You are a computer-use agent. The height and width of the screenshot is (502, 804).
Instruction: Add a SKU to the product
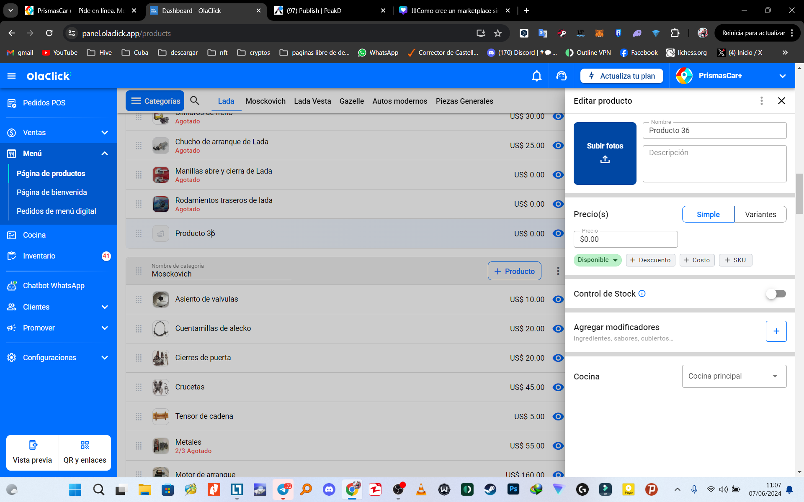click(735, 260)
